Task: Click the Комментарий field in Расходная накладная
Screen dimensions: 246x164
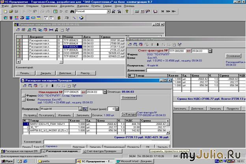Action: pos(107,142)
